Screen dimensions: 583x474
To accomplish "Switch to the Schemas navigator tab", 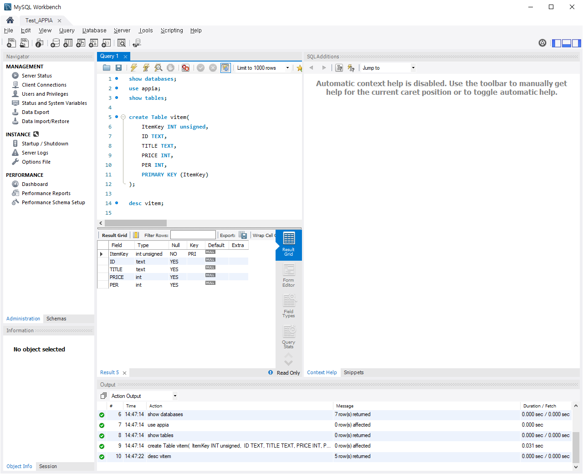I will (56, 319).
